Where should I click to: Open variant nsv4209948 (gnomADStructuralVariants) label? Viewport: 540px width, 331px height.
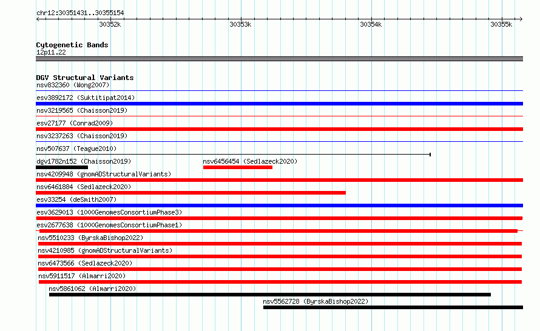[x=104, y=174]
